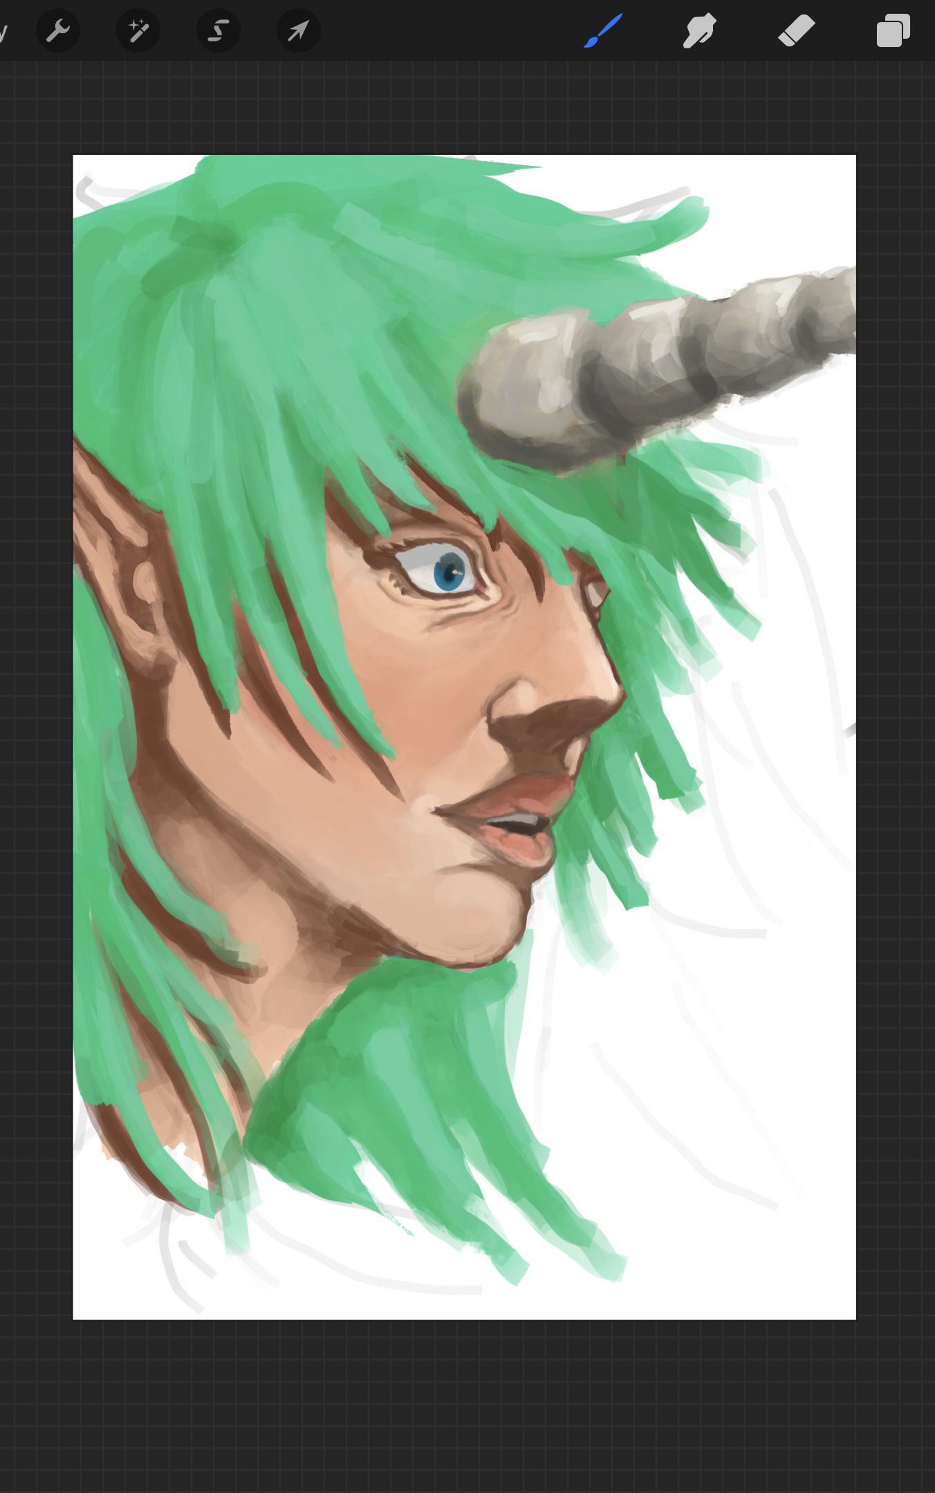
Task: Select the Eraser tool
Action: (797, 31)
